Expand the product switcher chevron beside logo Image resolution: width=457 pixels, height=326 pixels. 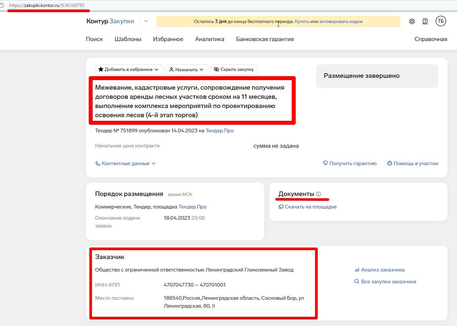click(x=146, y=21)
